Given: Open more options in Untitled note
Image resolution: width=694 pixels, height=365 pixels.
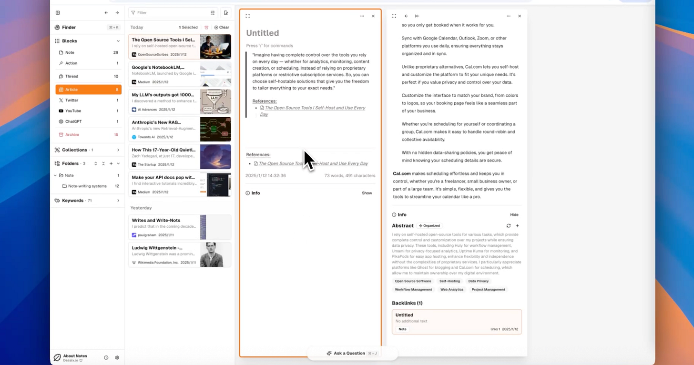Looking at the screenshot, I should pos(363,16).
